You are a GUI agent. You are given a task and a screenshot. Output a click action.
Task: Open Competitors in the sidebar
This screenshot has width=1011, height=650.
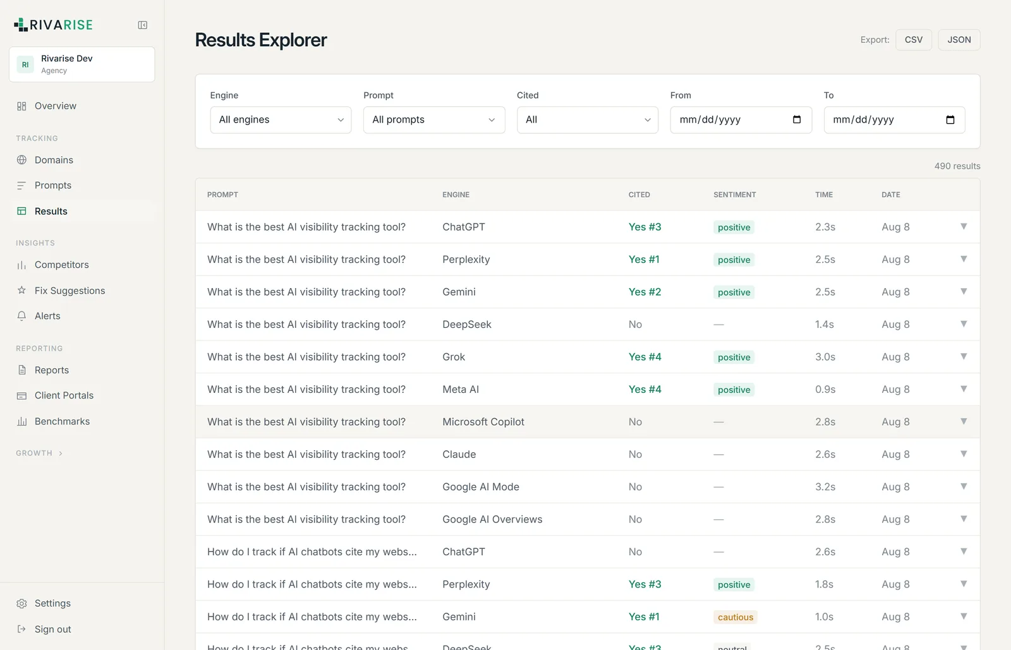pos(82,265)
